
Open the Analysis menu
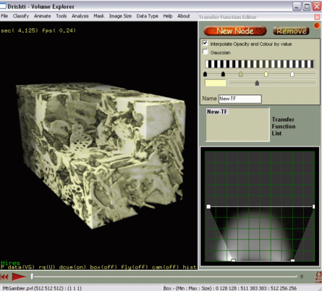coord(80,16)
